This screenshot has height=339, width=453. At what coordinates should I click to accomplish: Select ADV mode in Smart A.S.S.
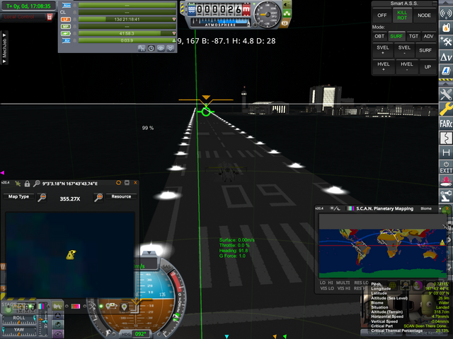click(x=428, y=36)
